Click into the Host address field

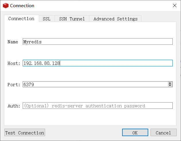(x=97, y=63)
